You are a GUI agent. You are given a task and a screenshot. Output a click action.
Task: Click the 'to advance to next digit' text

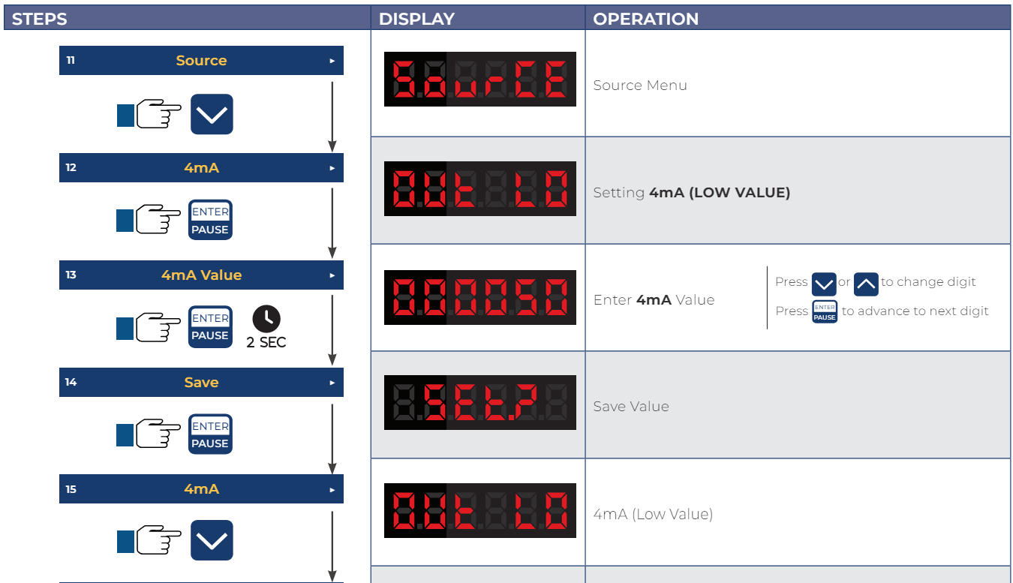pyautogui.click(x=915, y=311)
